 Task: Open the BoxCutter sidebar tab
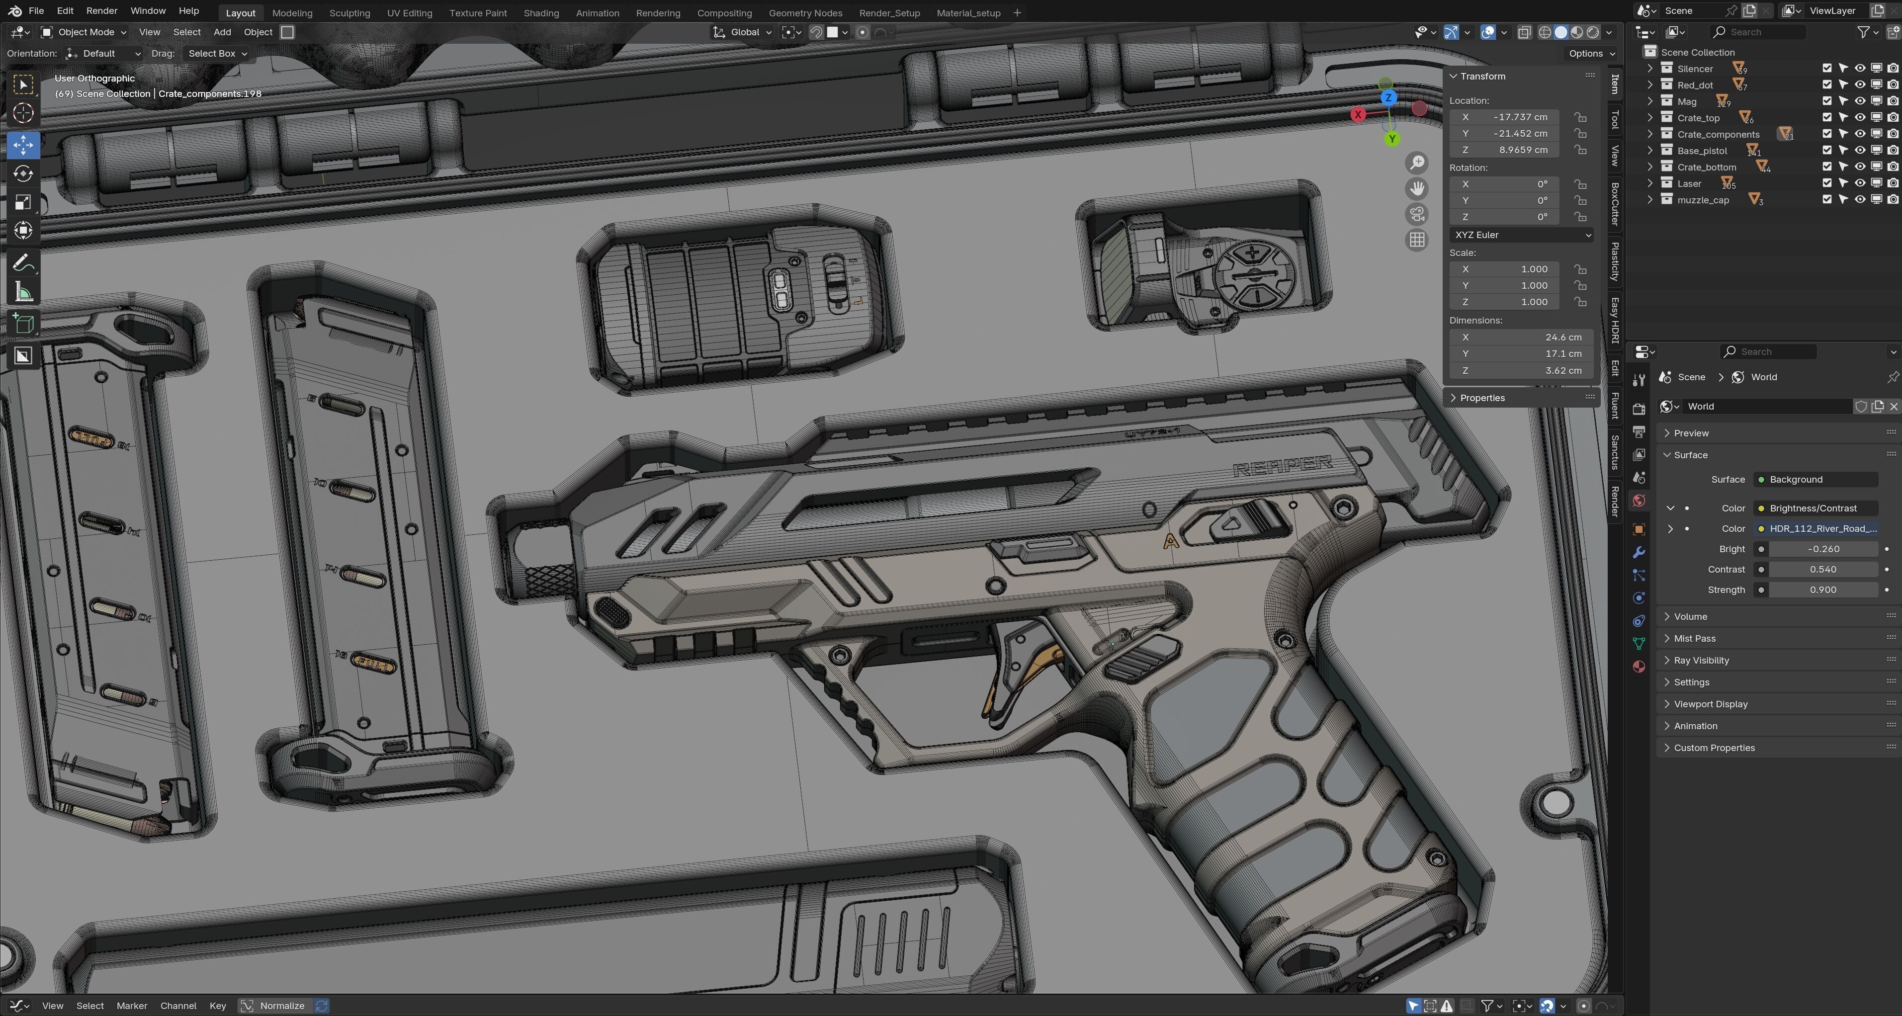point(1615,203)
